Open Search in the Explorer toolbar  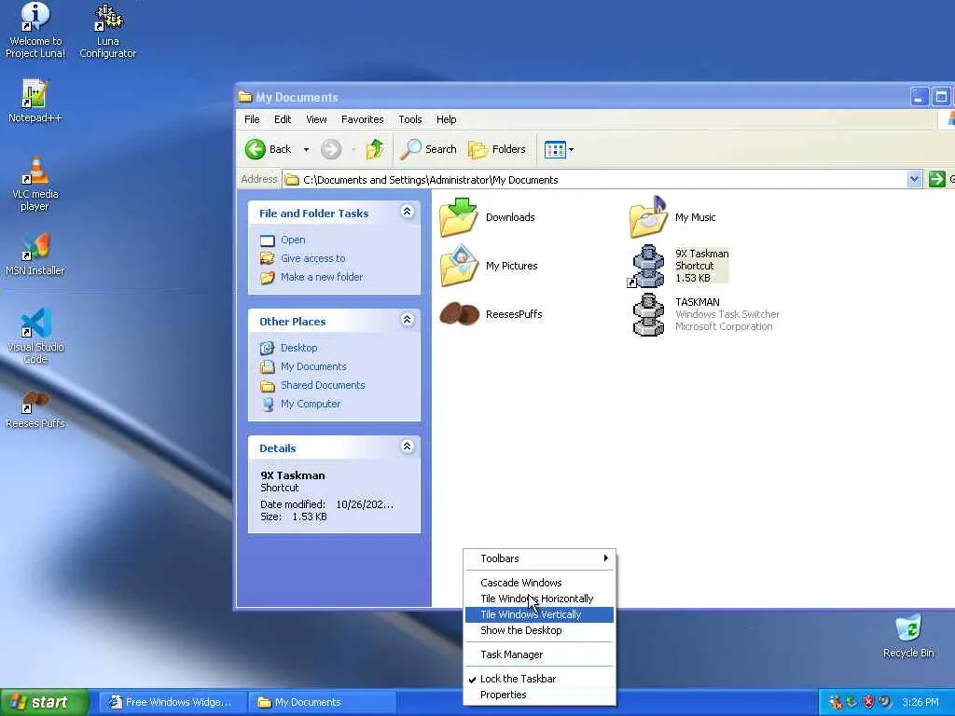tap(428, 149)
